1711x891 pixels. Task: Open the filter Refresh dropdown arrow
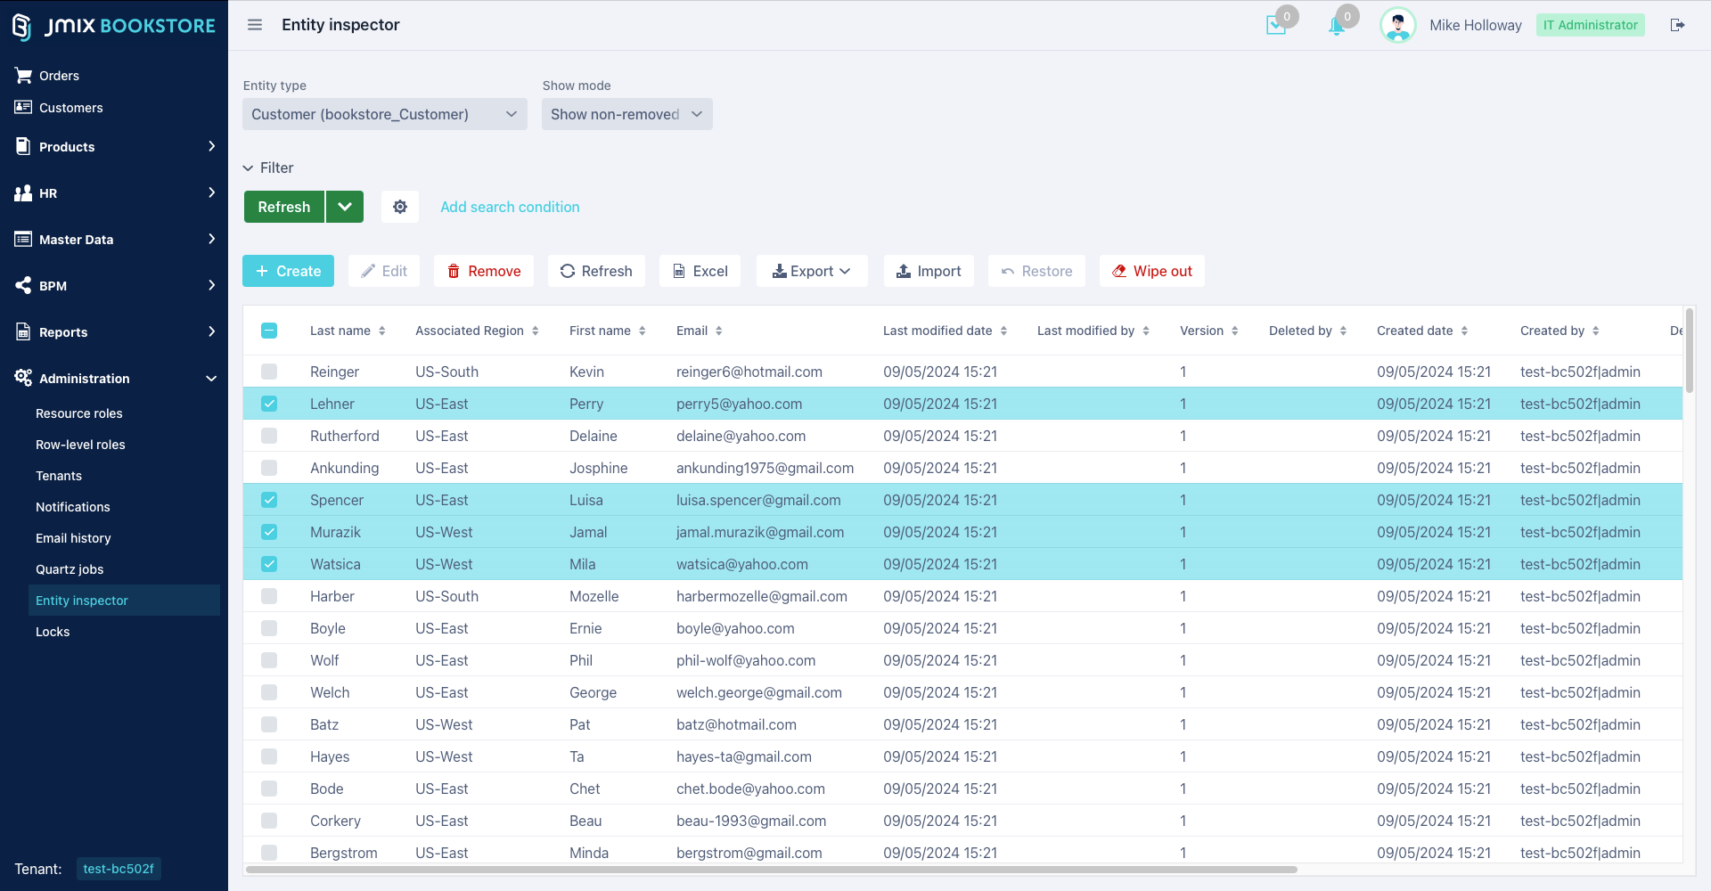coord(345,207)
